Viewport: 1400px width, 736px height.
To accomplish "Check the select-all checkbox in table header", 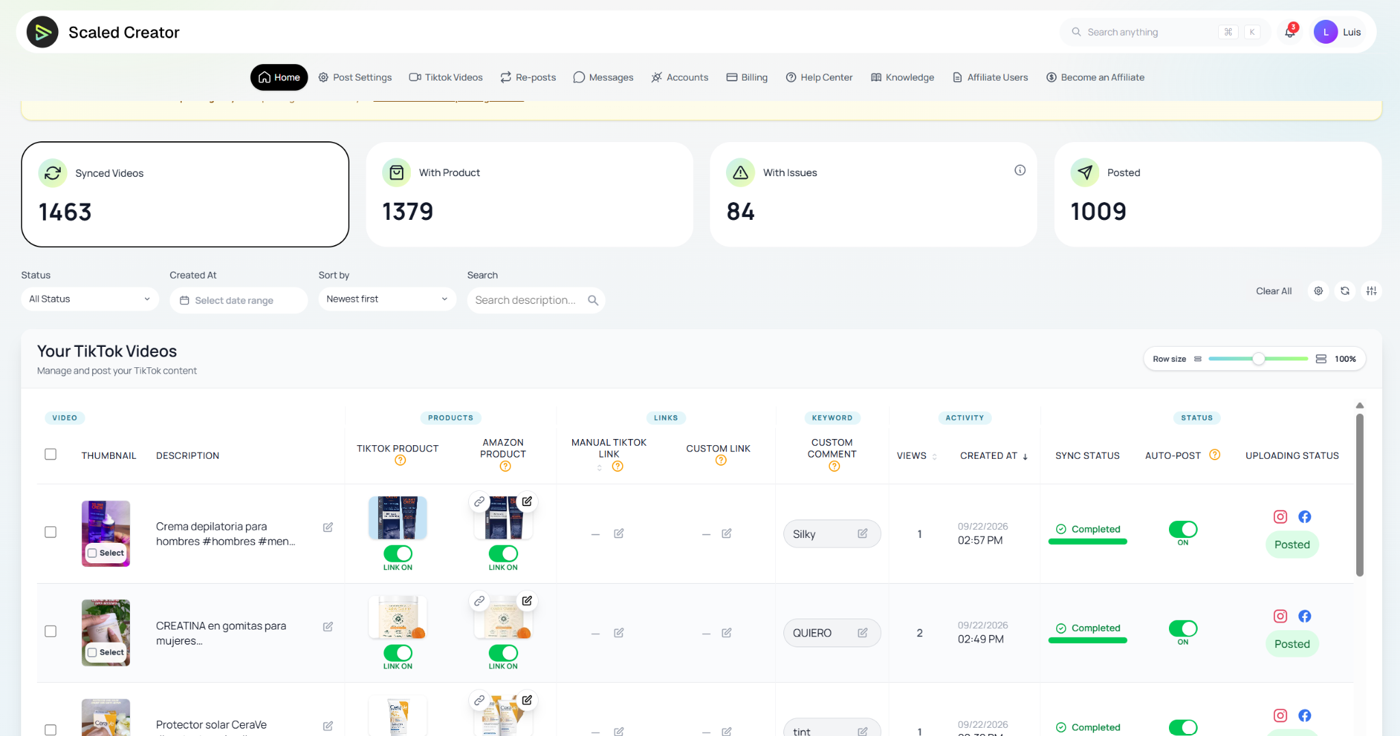I will tap(51, 455).
